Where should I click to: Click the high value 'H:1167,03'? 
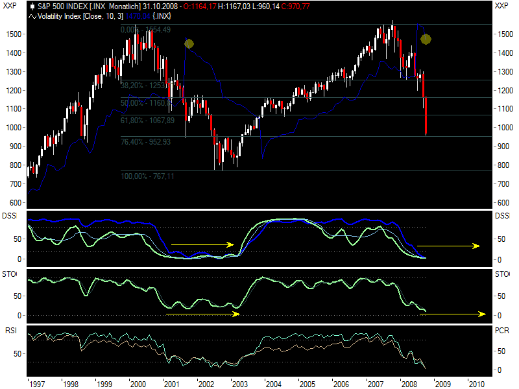click(x=234, y=6)
